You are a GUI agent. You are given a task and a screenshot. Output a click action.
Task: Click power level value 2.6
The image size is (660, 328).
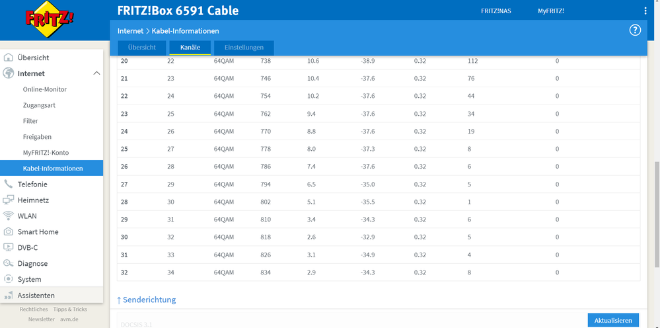[x=311, y=237]
